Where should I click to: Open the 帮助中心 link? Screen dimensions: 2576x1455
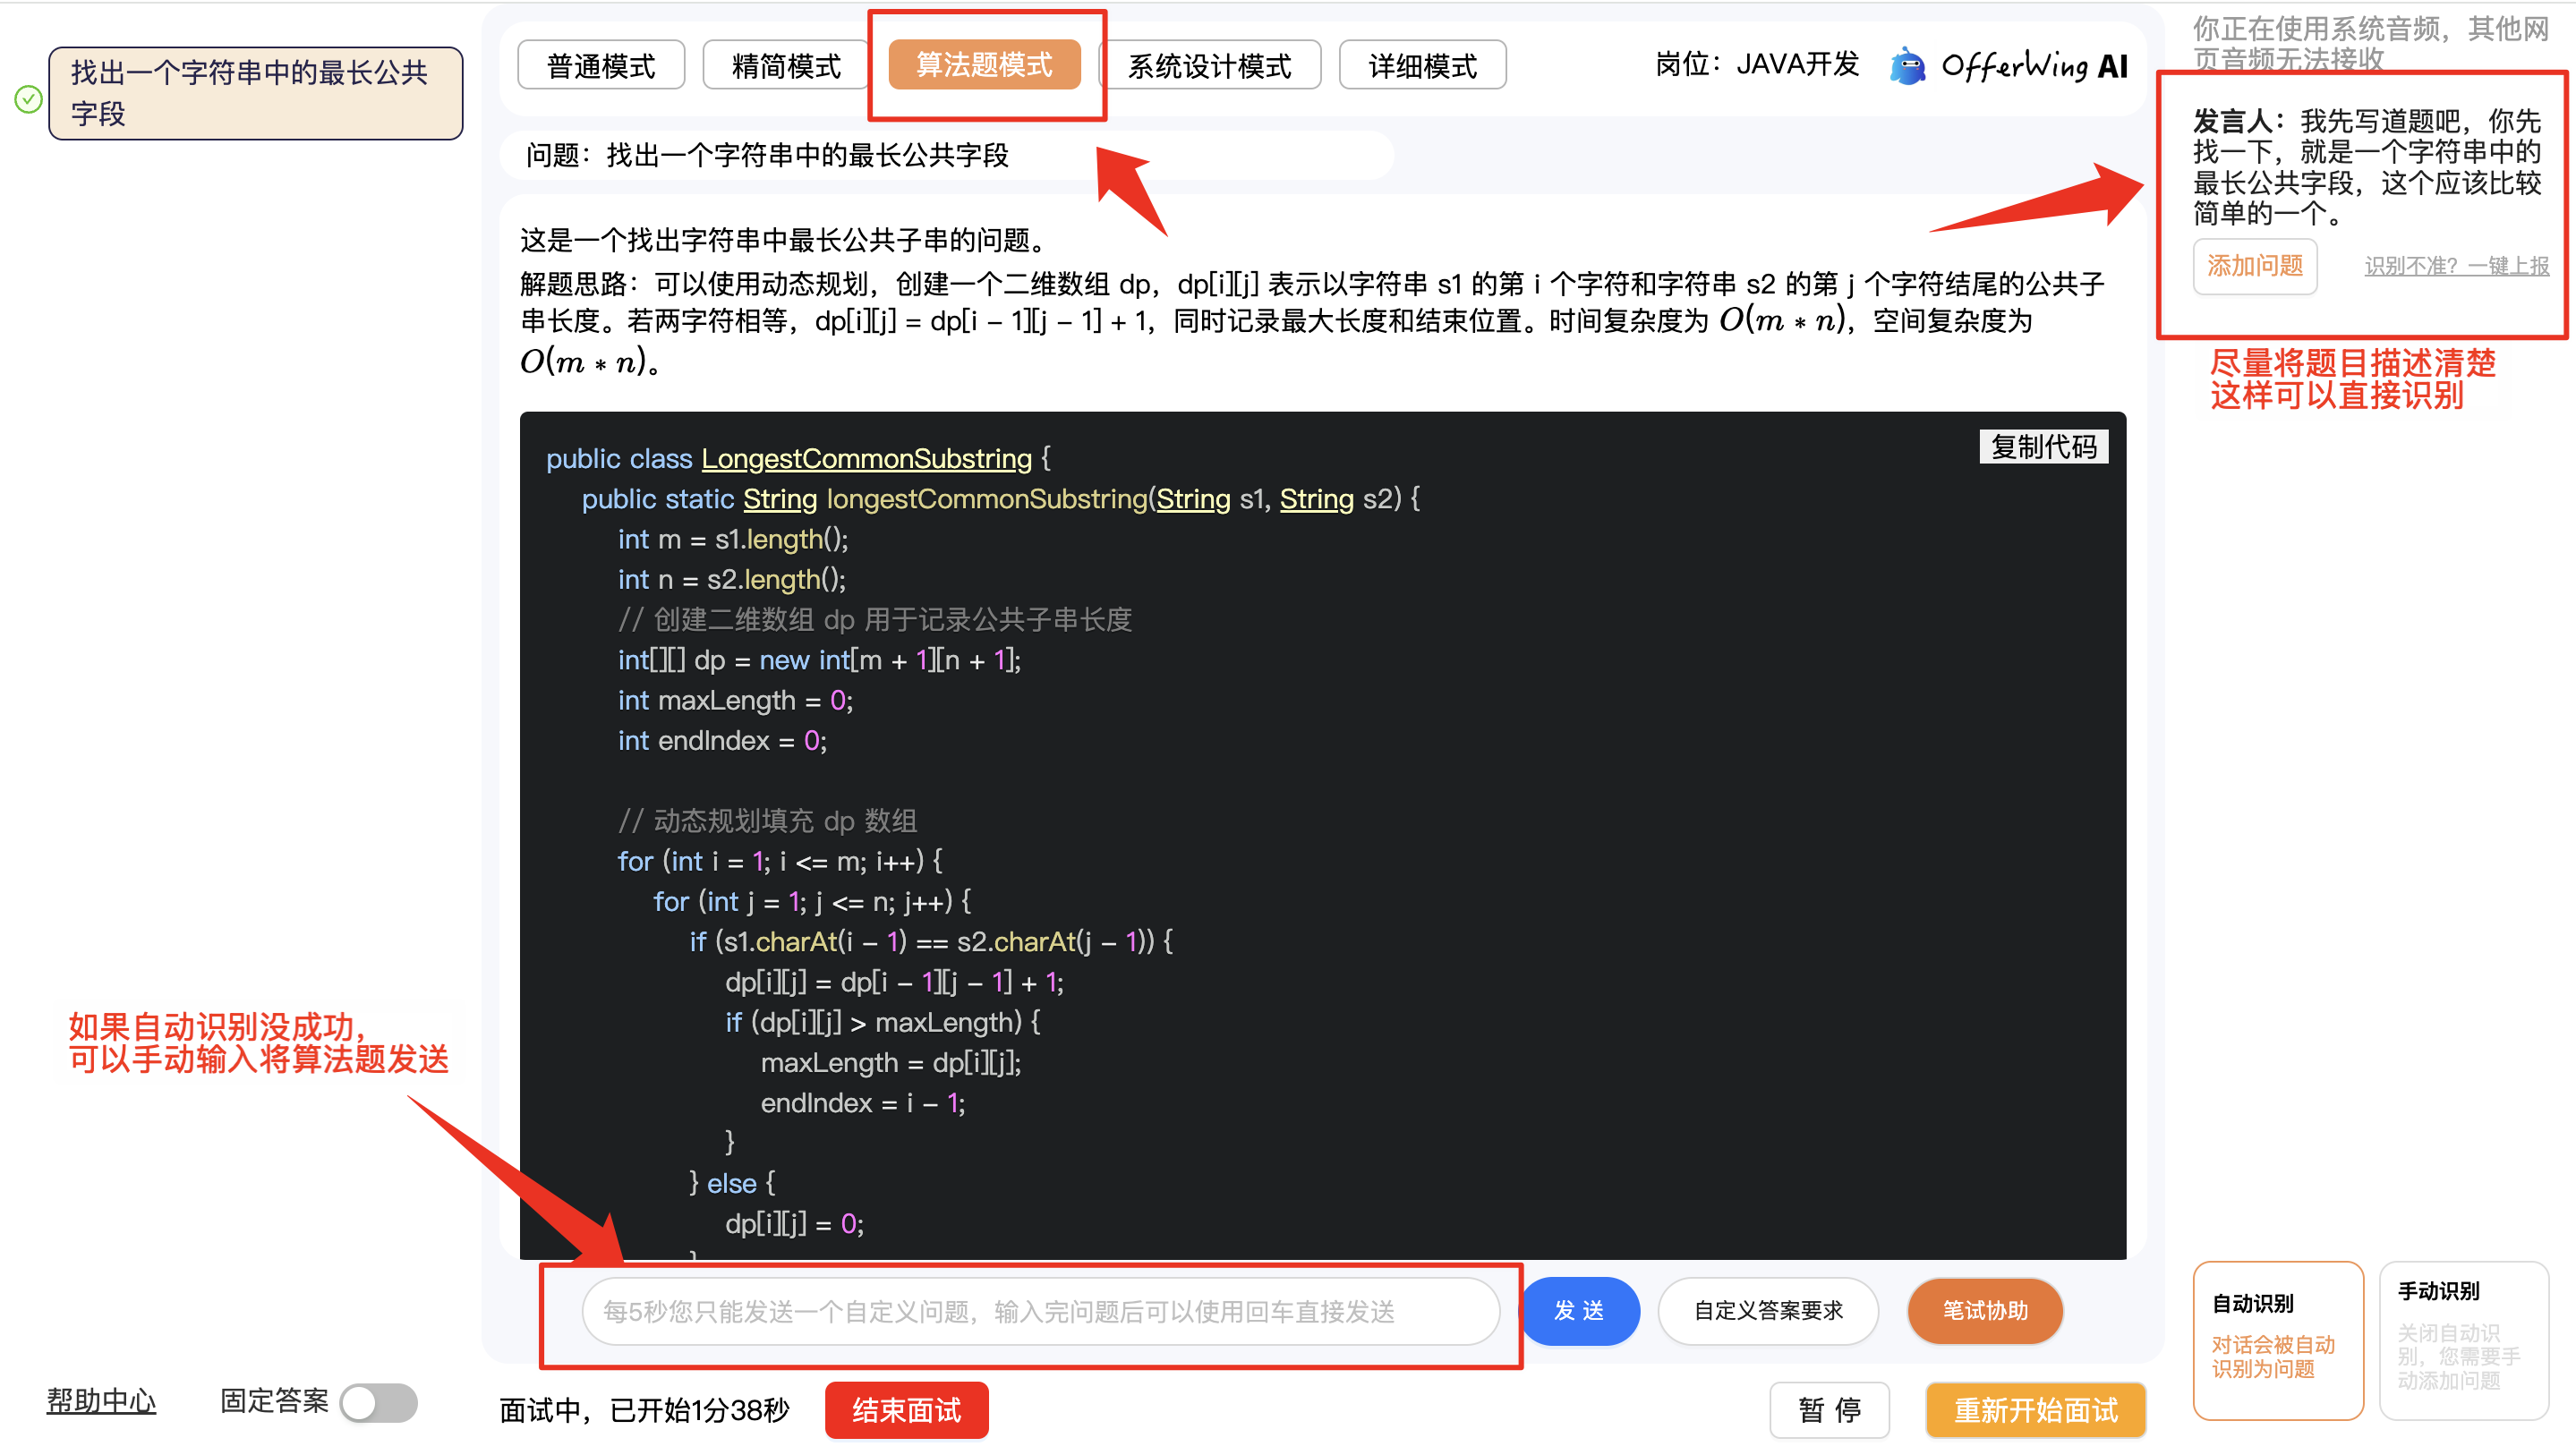[101, 1401]
